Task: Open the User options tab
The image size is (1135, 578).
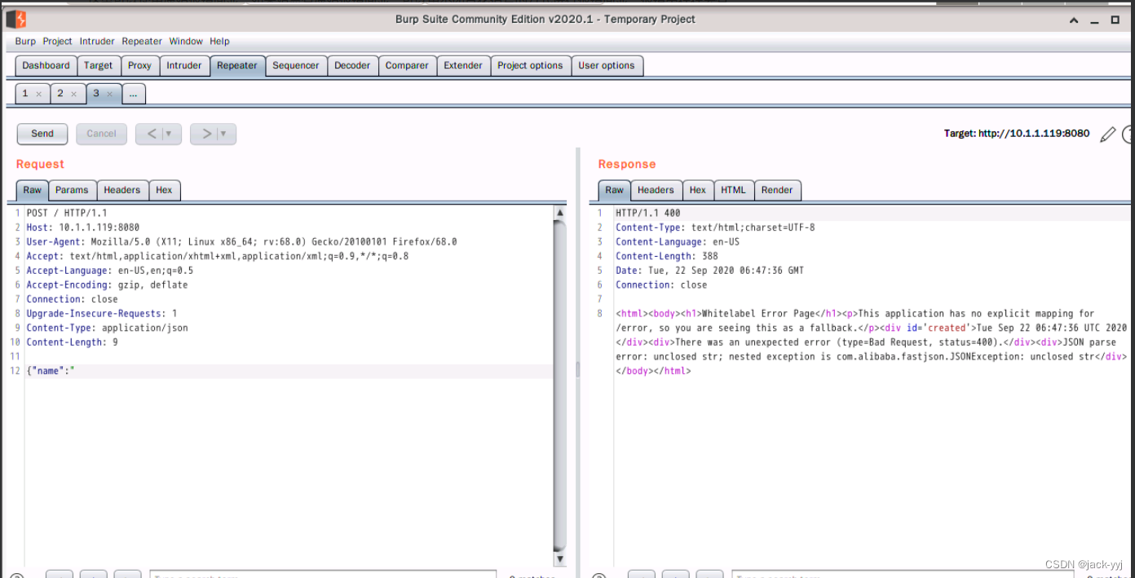Action: click(x=607, y=66)
